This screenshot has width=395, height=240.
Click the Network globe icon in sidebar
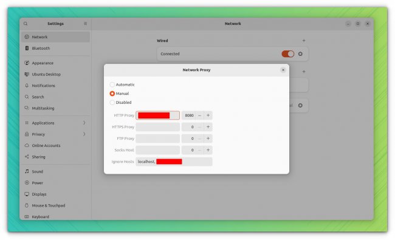[27, 37]
